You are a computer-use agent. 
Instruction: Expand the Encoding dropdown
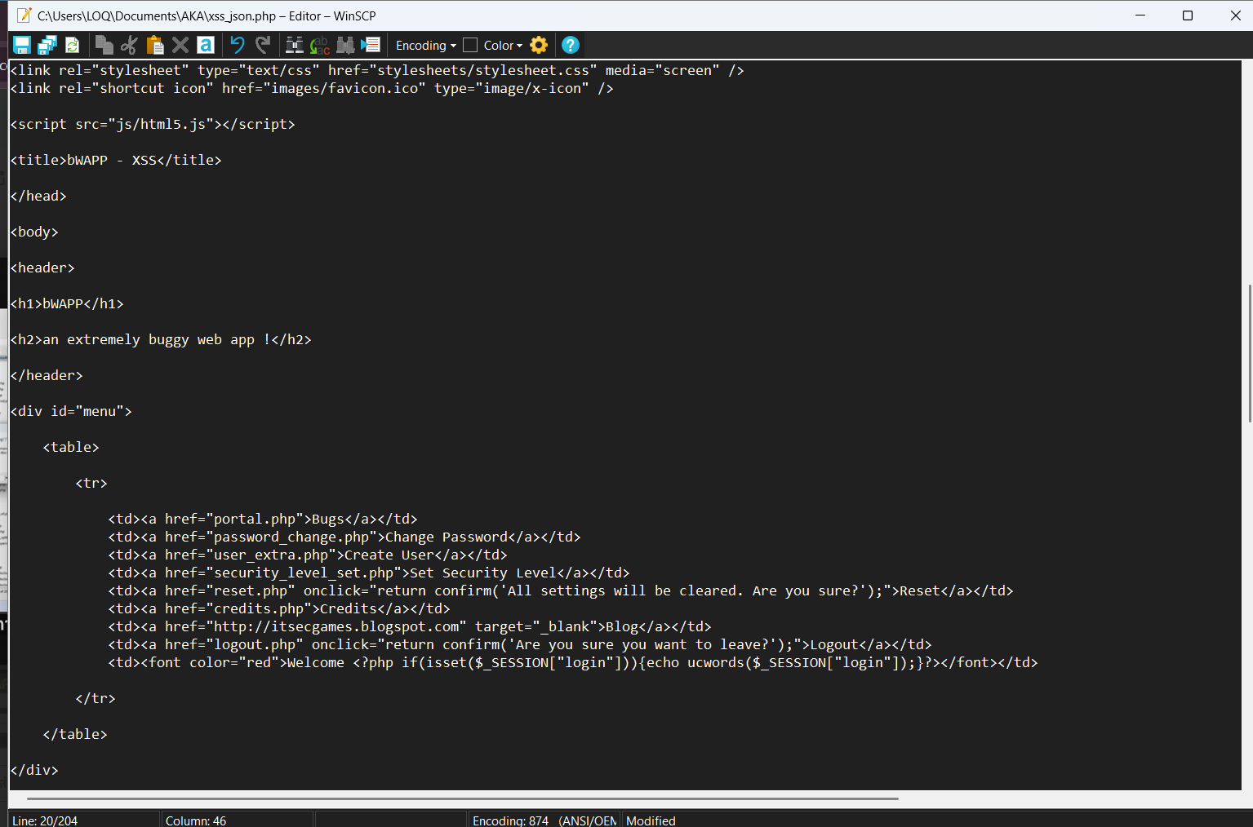[x=425, y=46]
